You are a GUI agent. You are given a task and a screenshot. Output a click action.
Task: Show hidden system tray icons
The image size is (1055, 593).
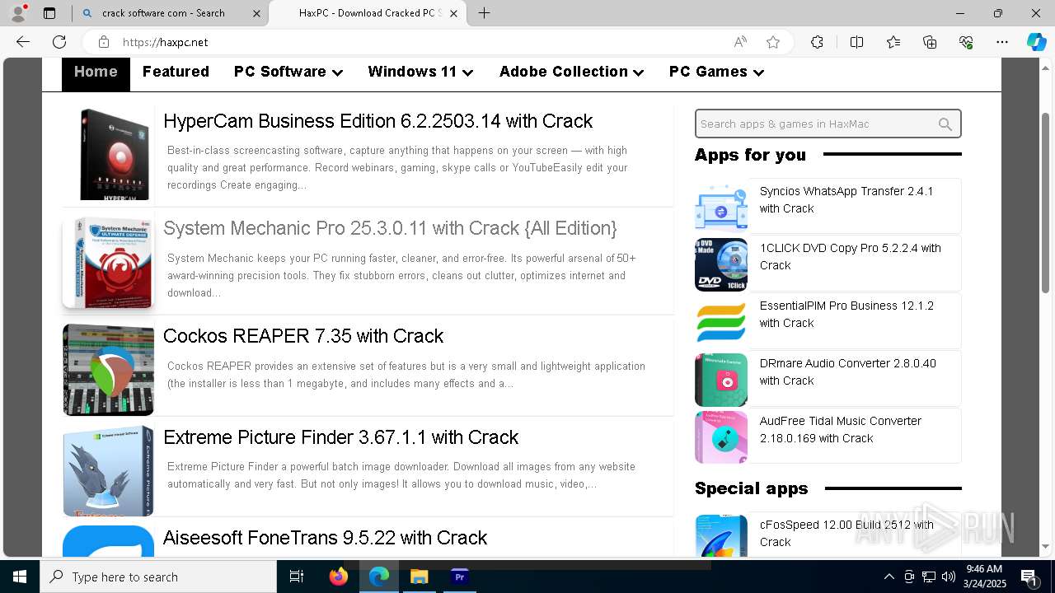889,577
